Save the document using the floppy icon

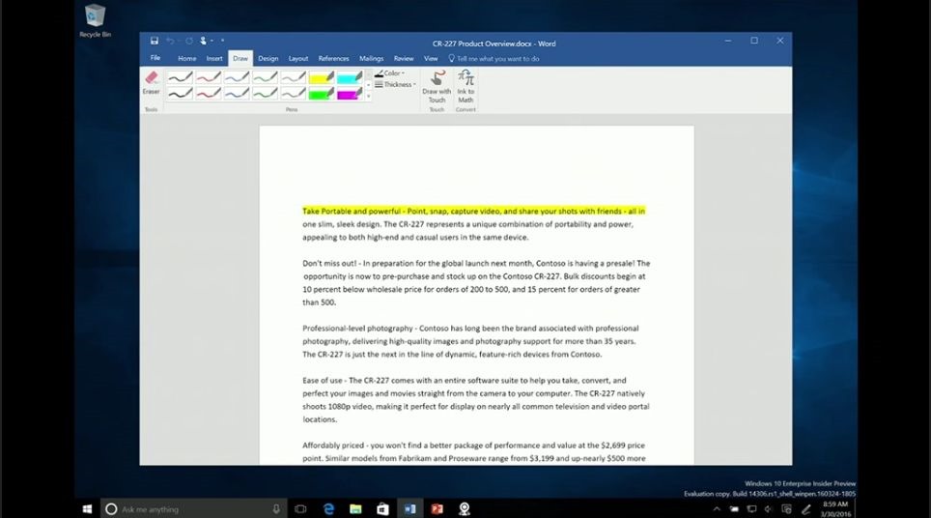(x=155, y=41)
